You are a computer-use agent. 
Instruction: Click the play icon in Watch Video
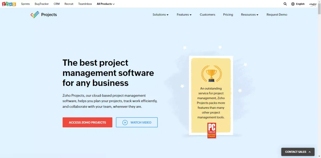[125, 122]
